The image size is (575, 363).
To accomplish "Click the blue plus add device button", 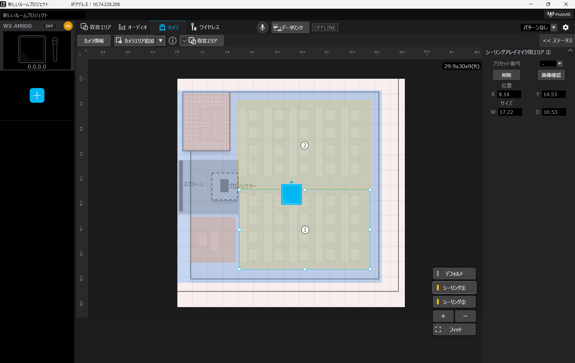I will click(x=37, y=95).
